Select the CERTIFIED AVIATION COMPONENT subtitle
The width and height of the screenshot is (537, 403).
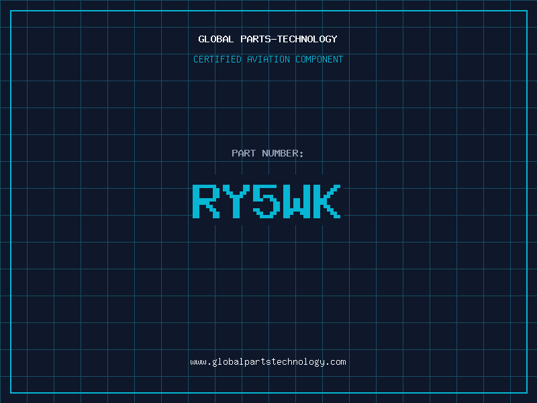coord(268,59)
